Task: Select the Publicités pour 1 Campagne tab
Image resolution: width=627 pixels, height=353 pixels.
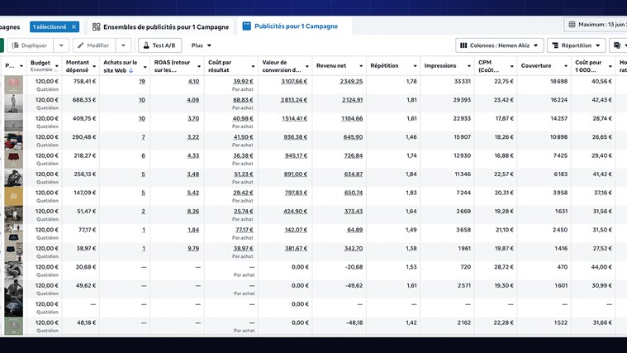Action: 290,26
